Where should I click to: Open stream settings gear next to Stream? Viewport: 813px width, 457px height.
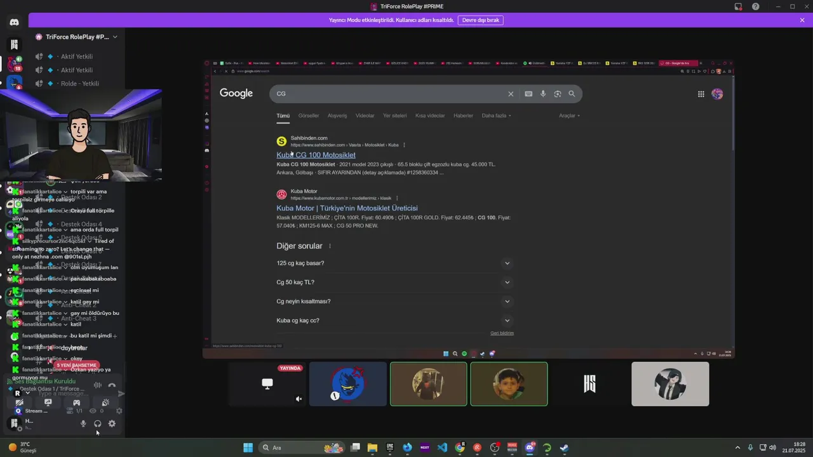tap(119, 411)
